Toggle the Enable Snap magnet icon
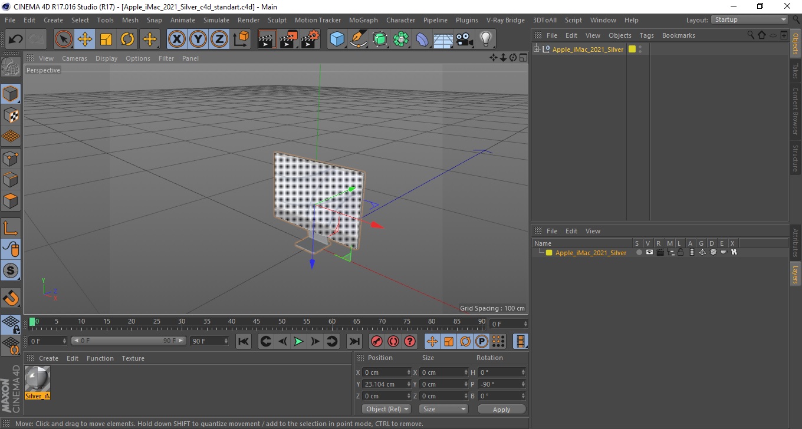 [11, 298]
